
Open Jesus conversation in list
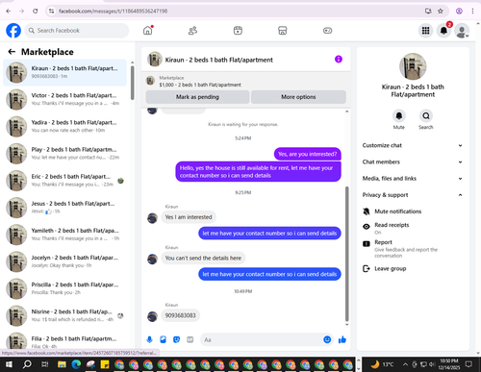(x=65, y=208)
